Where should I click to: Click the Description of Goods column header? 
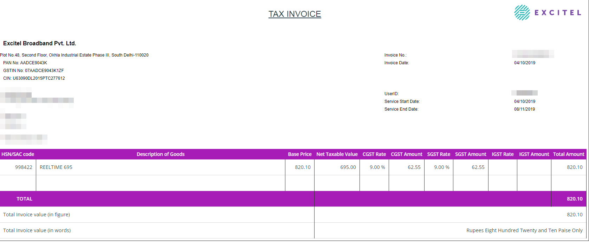161,154
